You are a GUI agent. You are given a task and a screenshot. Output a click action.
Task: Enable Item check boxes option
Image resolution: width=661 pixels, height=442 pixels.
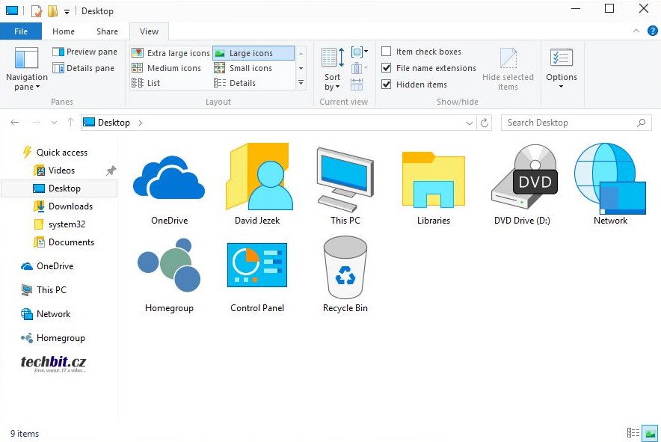point(387,52)
